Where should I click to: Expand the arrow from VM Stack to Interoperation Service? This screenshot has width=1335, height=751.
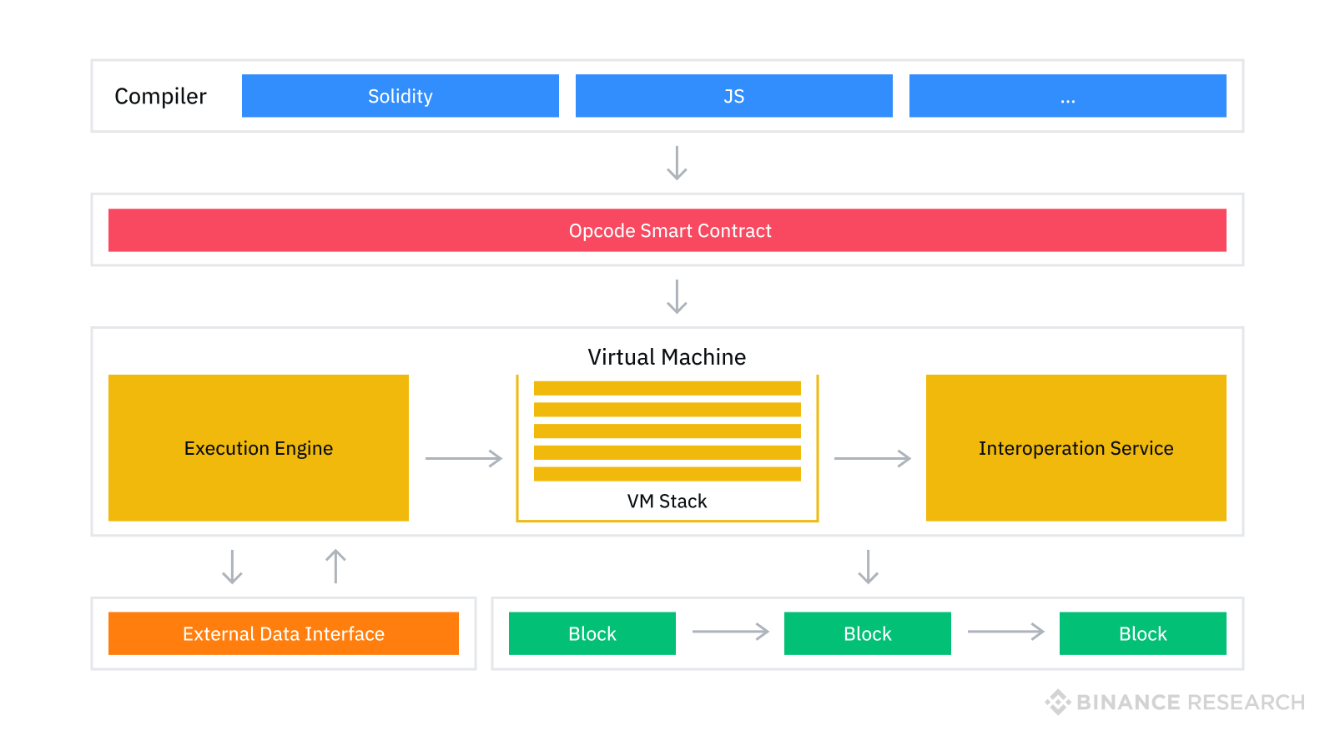click(x=874, y=458)
